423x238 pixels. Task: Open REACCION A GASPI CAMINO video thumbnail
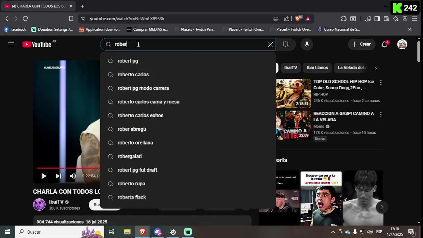[293, 125]
